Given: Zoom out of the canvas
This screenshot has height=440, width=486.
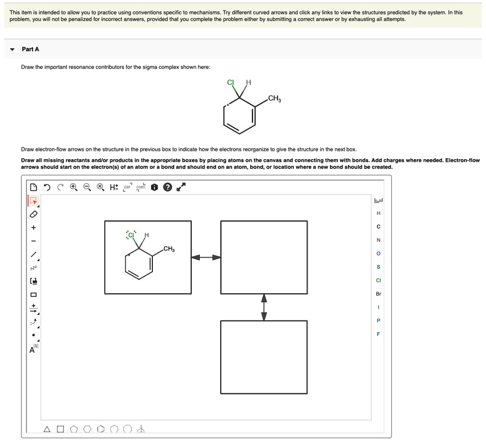Looking at the screenshot, I should [87, 187].
